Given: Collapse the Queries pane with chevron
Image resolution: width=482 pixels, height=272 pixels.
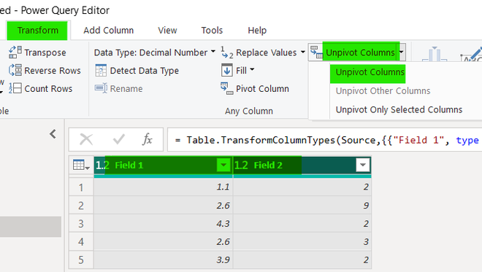Looking at the screenshot, I should pyautogui.click(x=53, y=134).
